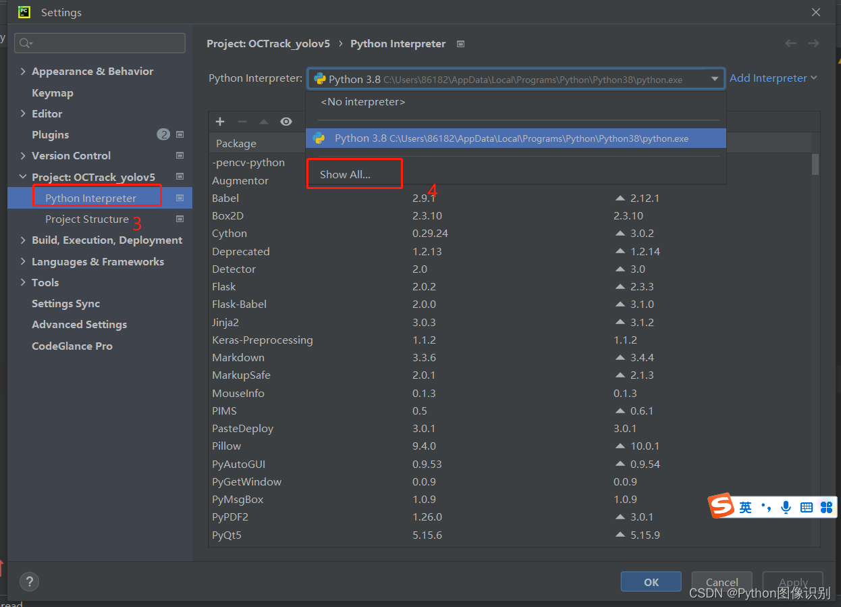Toggle the eye icon to show early releases
Screen dimensions: 841x607
click(x=286, y=122)
